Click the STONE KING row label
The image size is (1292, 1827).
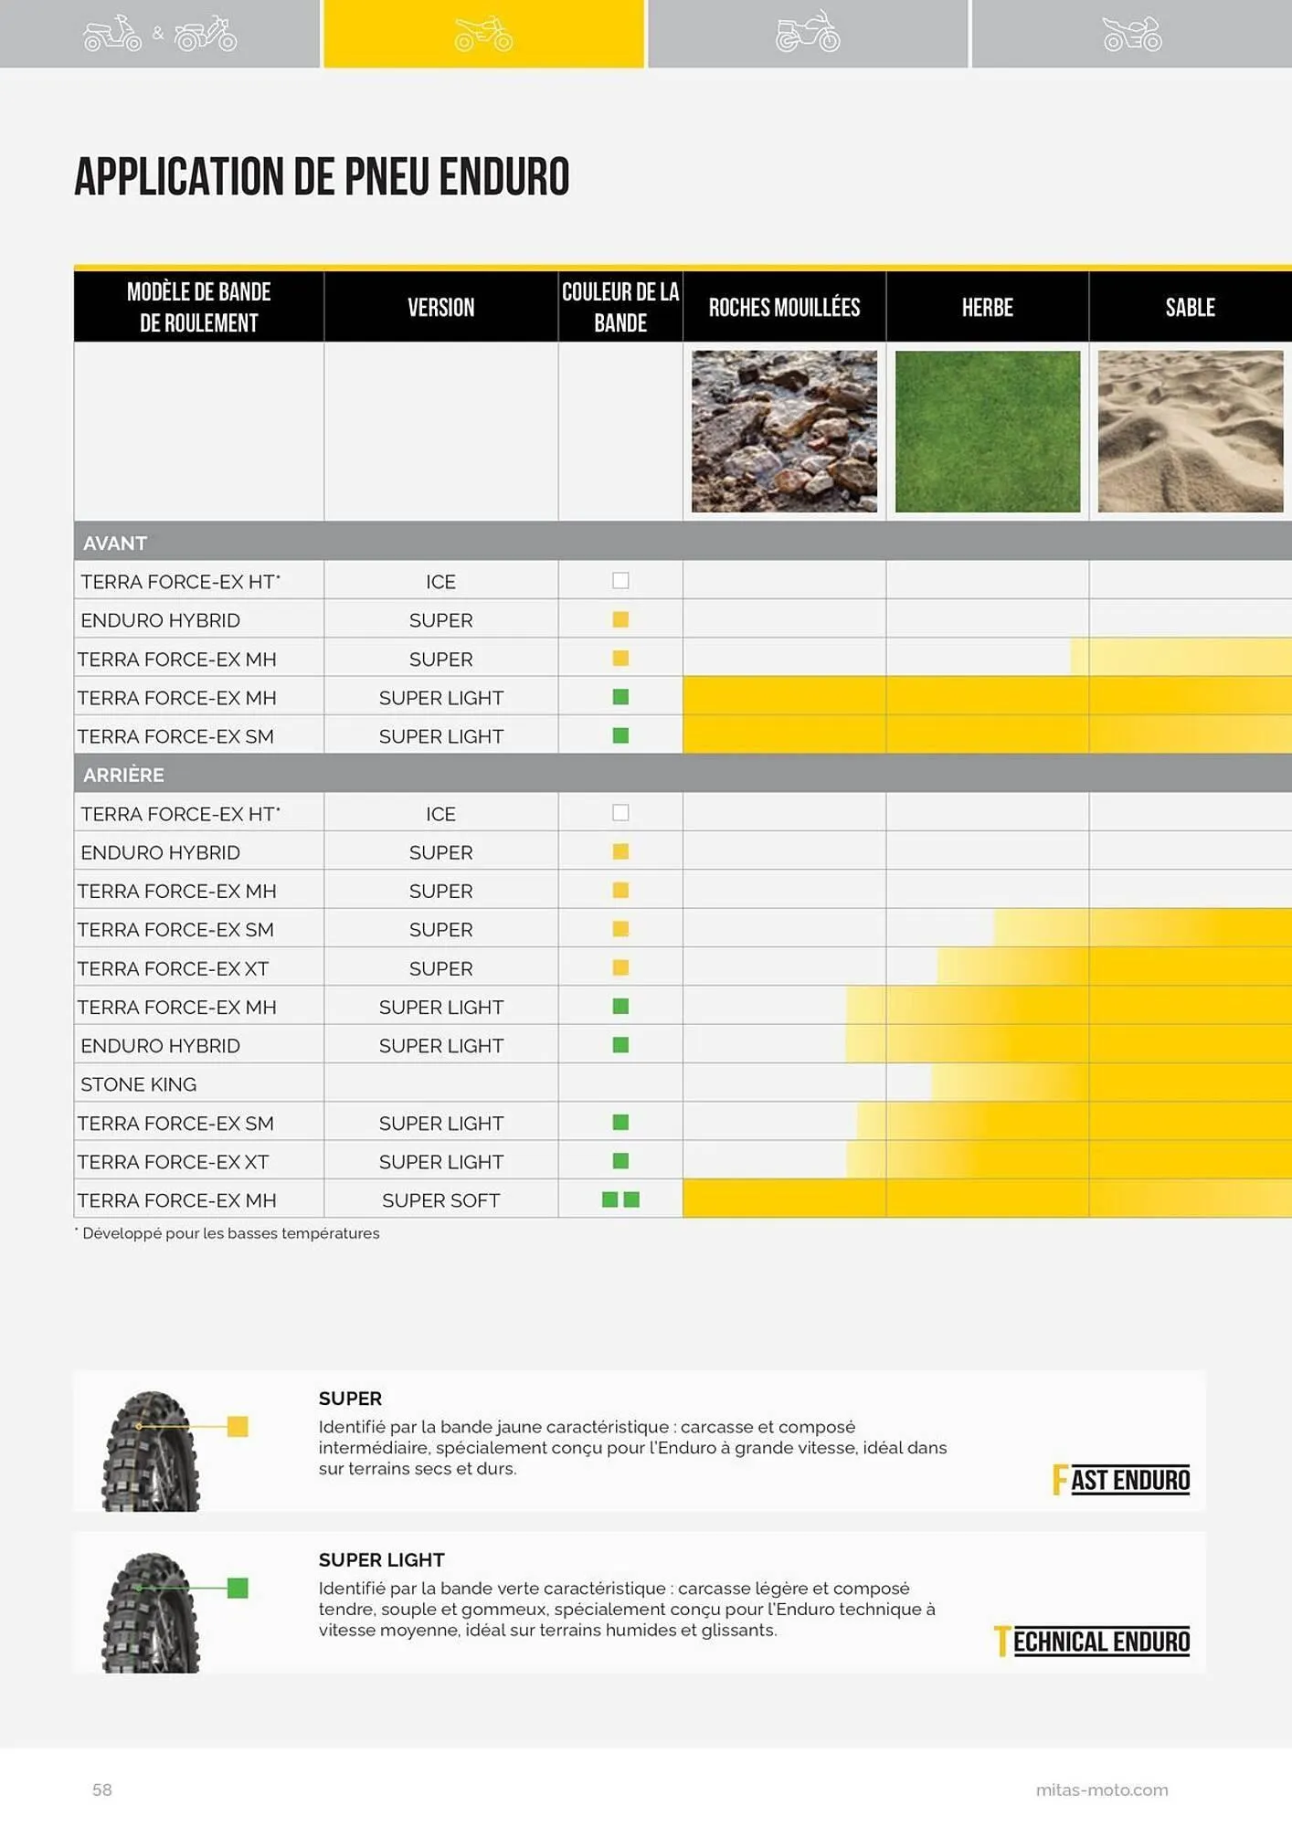[139, 1084]
